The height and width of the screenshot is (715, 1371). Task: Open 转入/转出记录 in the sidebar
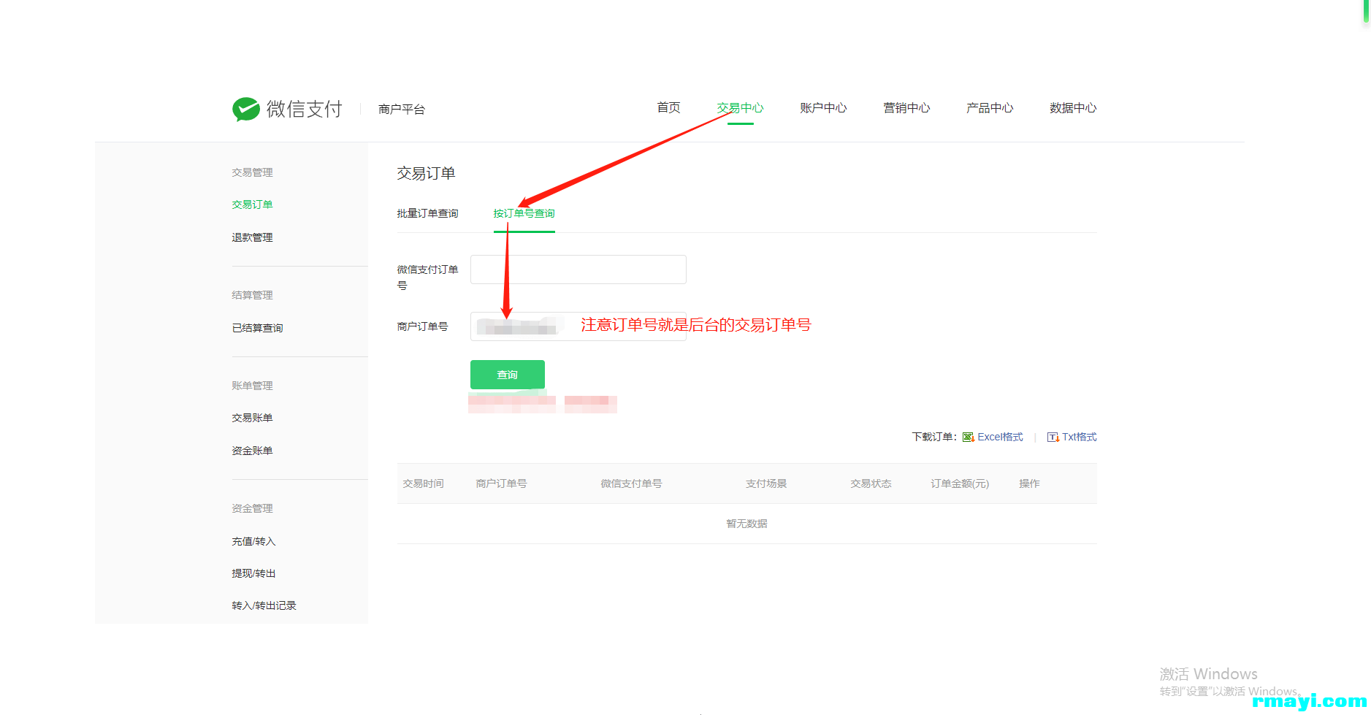pyautogui.click(x=264, y=605)
